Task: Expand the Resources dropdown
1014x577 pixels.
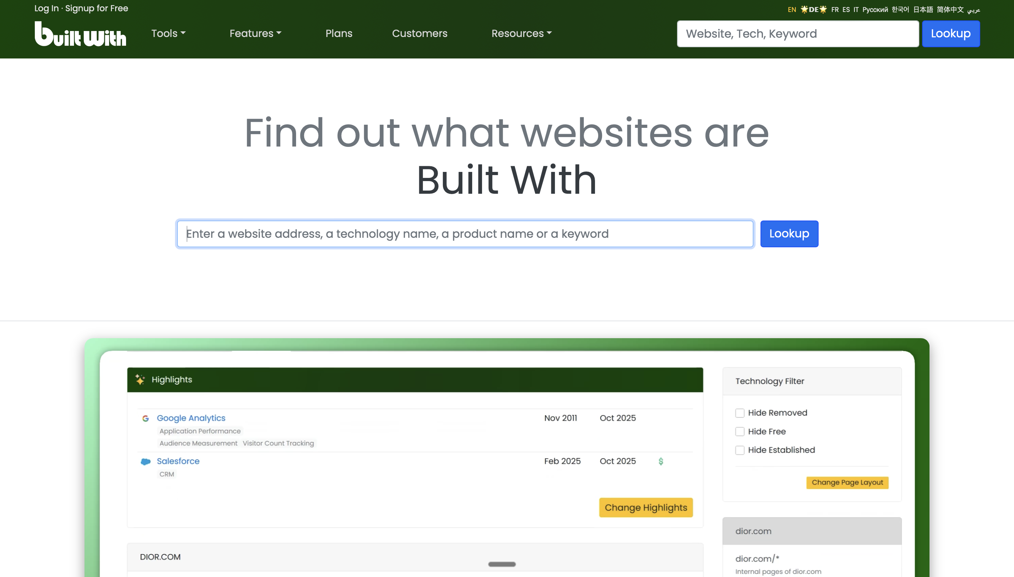Action: point(521,34)
